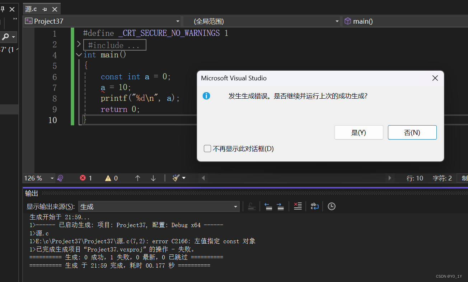Run Code Cleanup with the broom icon
Viewport: 468px width, 282px height.
pyautogui.click(x=175, y=178)
